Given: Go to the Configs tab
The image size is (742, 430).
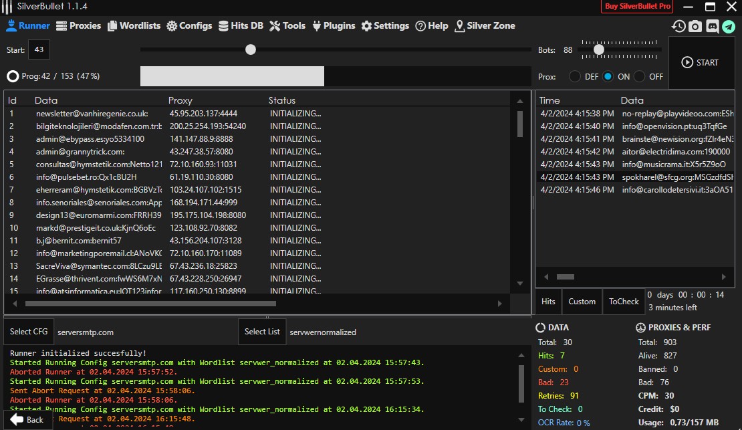Looking at the screenshot, I should (189, 25).
